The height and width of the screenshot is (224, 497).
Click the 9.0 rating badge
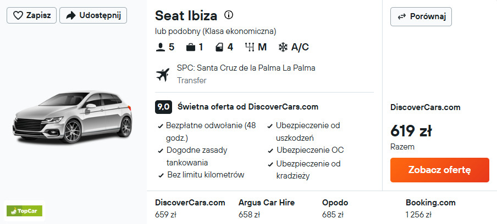pyautogui.click(x=163, y=107)
